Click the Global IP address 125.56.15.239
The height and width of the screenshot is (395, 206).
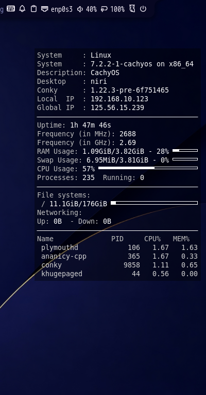(117, 108)
